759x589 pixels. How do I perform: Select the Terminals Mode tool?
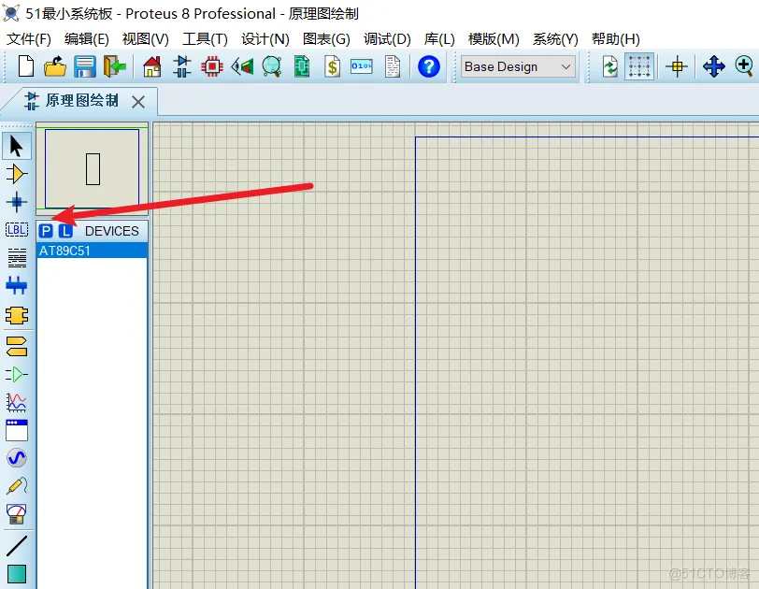click(17, 346)
